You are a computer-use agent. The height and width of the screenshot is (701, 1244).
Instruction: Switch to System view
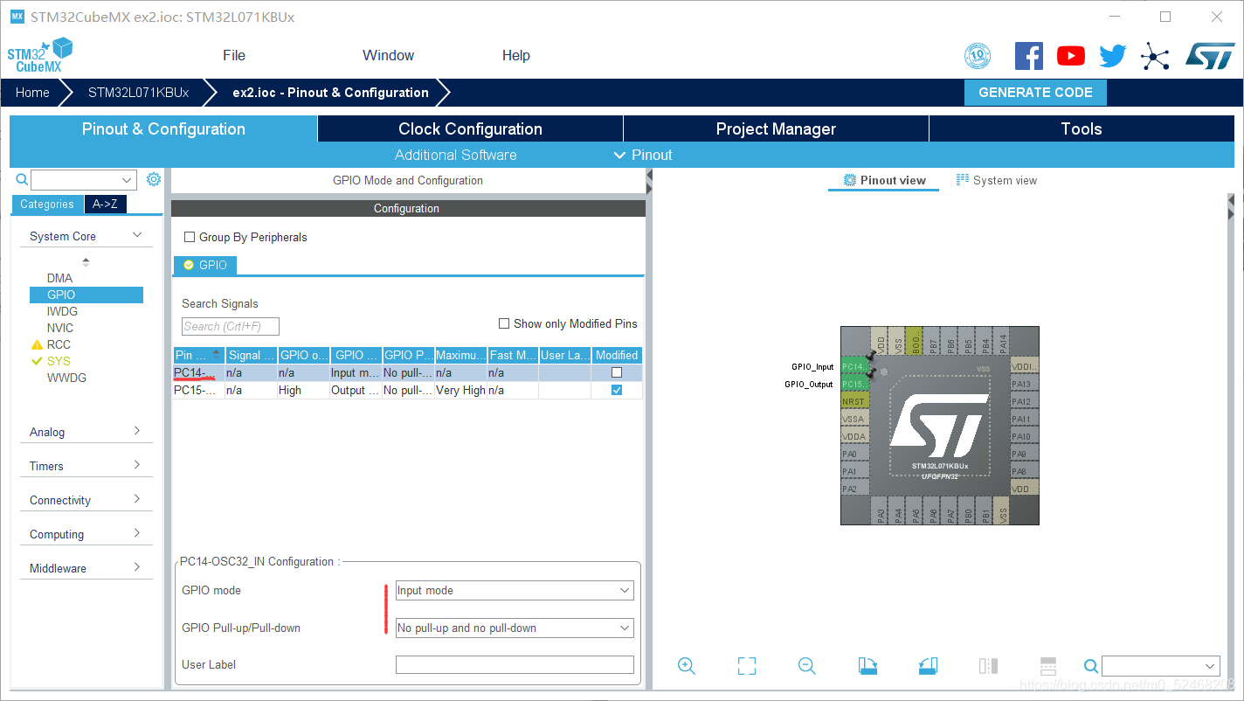tap(997, 180)
